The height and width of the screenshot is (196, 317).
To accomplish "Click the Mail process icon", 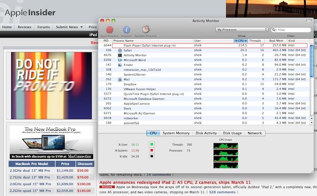I will tap(120, 80).
